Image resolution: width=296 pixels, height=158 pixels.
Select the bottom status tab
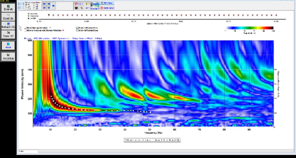(28, 151)
